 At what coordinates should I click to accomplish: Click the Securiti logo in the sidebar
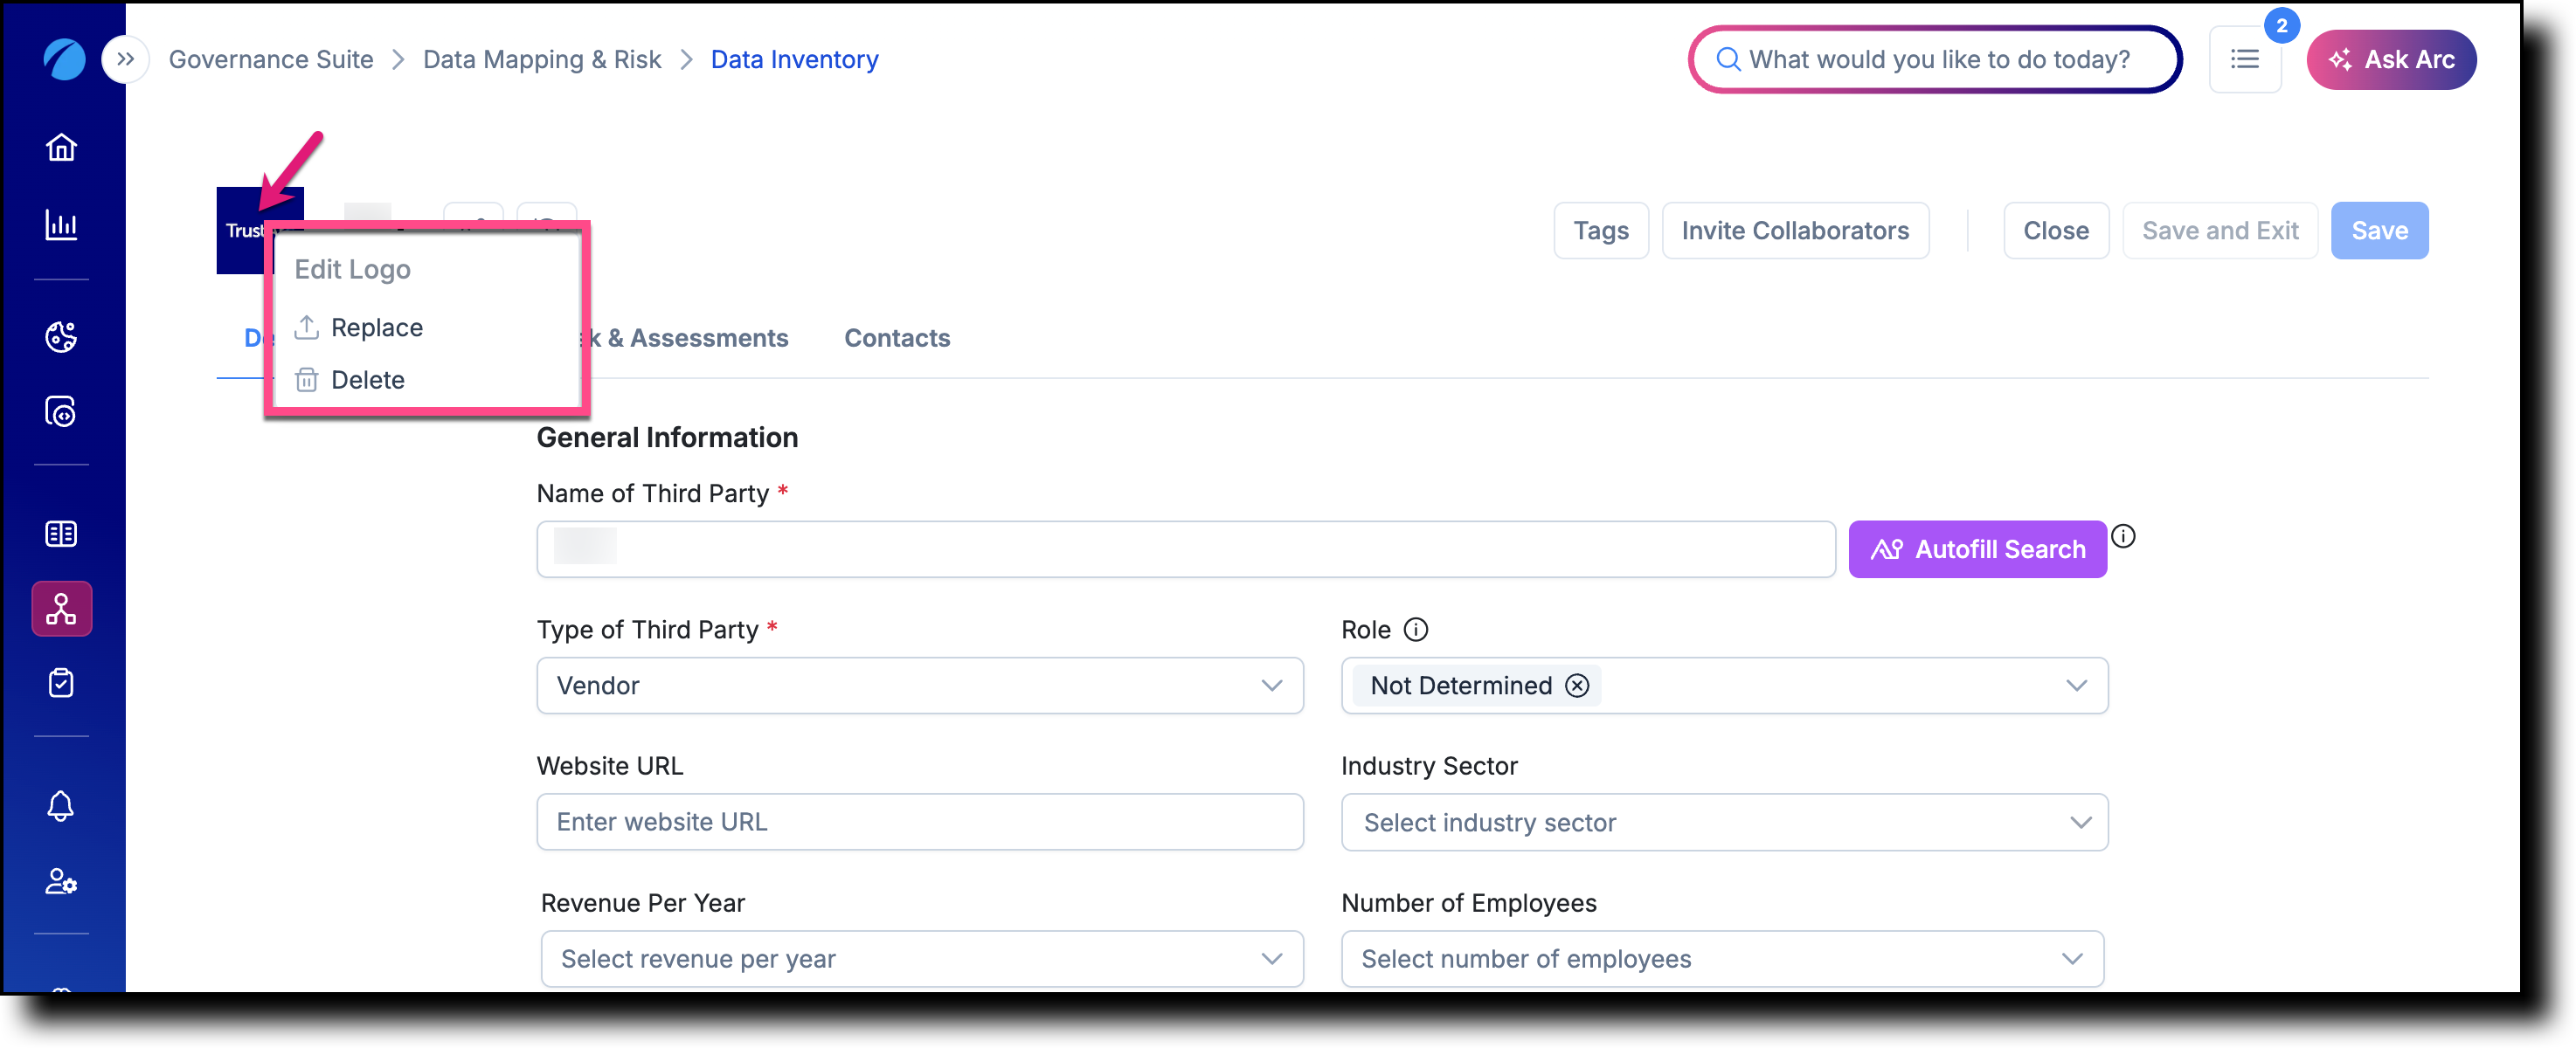click(64, 59)
